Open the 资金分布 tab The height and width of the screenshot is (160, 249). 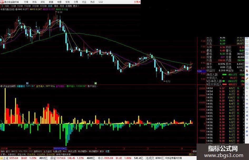click(x=22, y=154)
